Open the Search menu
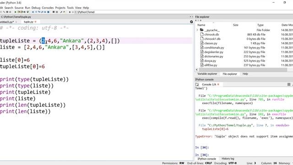 tap(9, 8)
